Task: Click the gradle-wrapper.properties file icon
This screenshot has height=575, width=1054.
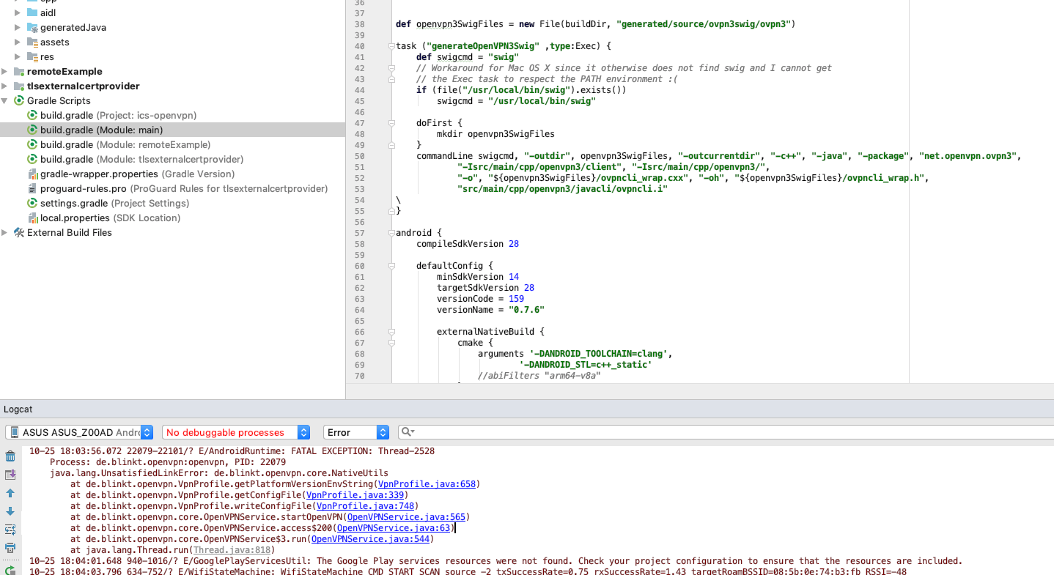Action: pyautogui.click(x=32, y=174)
